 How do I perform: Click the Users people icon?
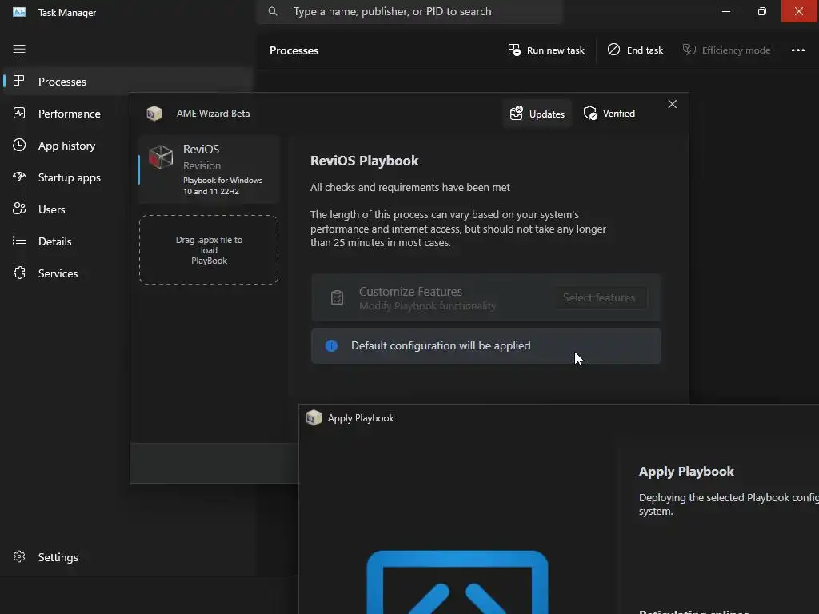tap(19, 209)
